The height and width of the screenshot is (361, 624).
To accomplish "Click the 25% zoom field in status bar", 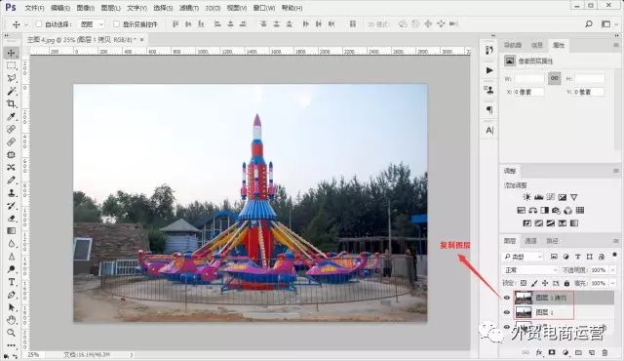I will point(33,354).
